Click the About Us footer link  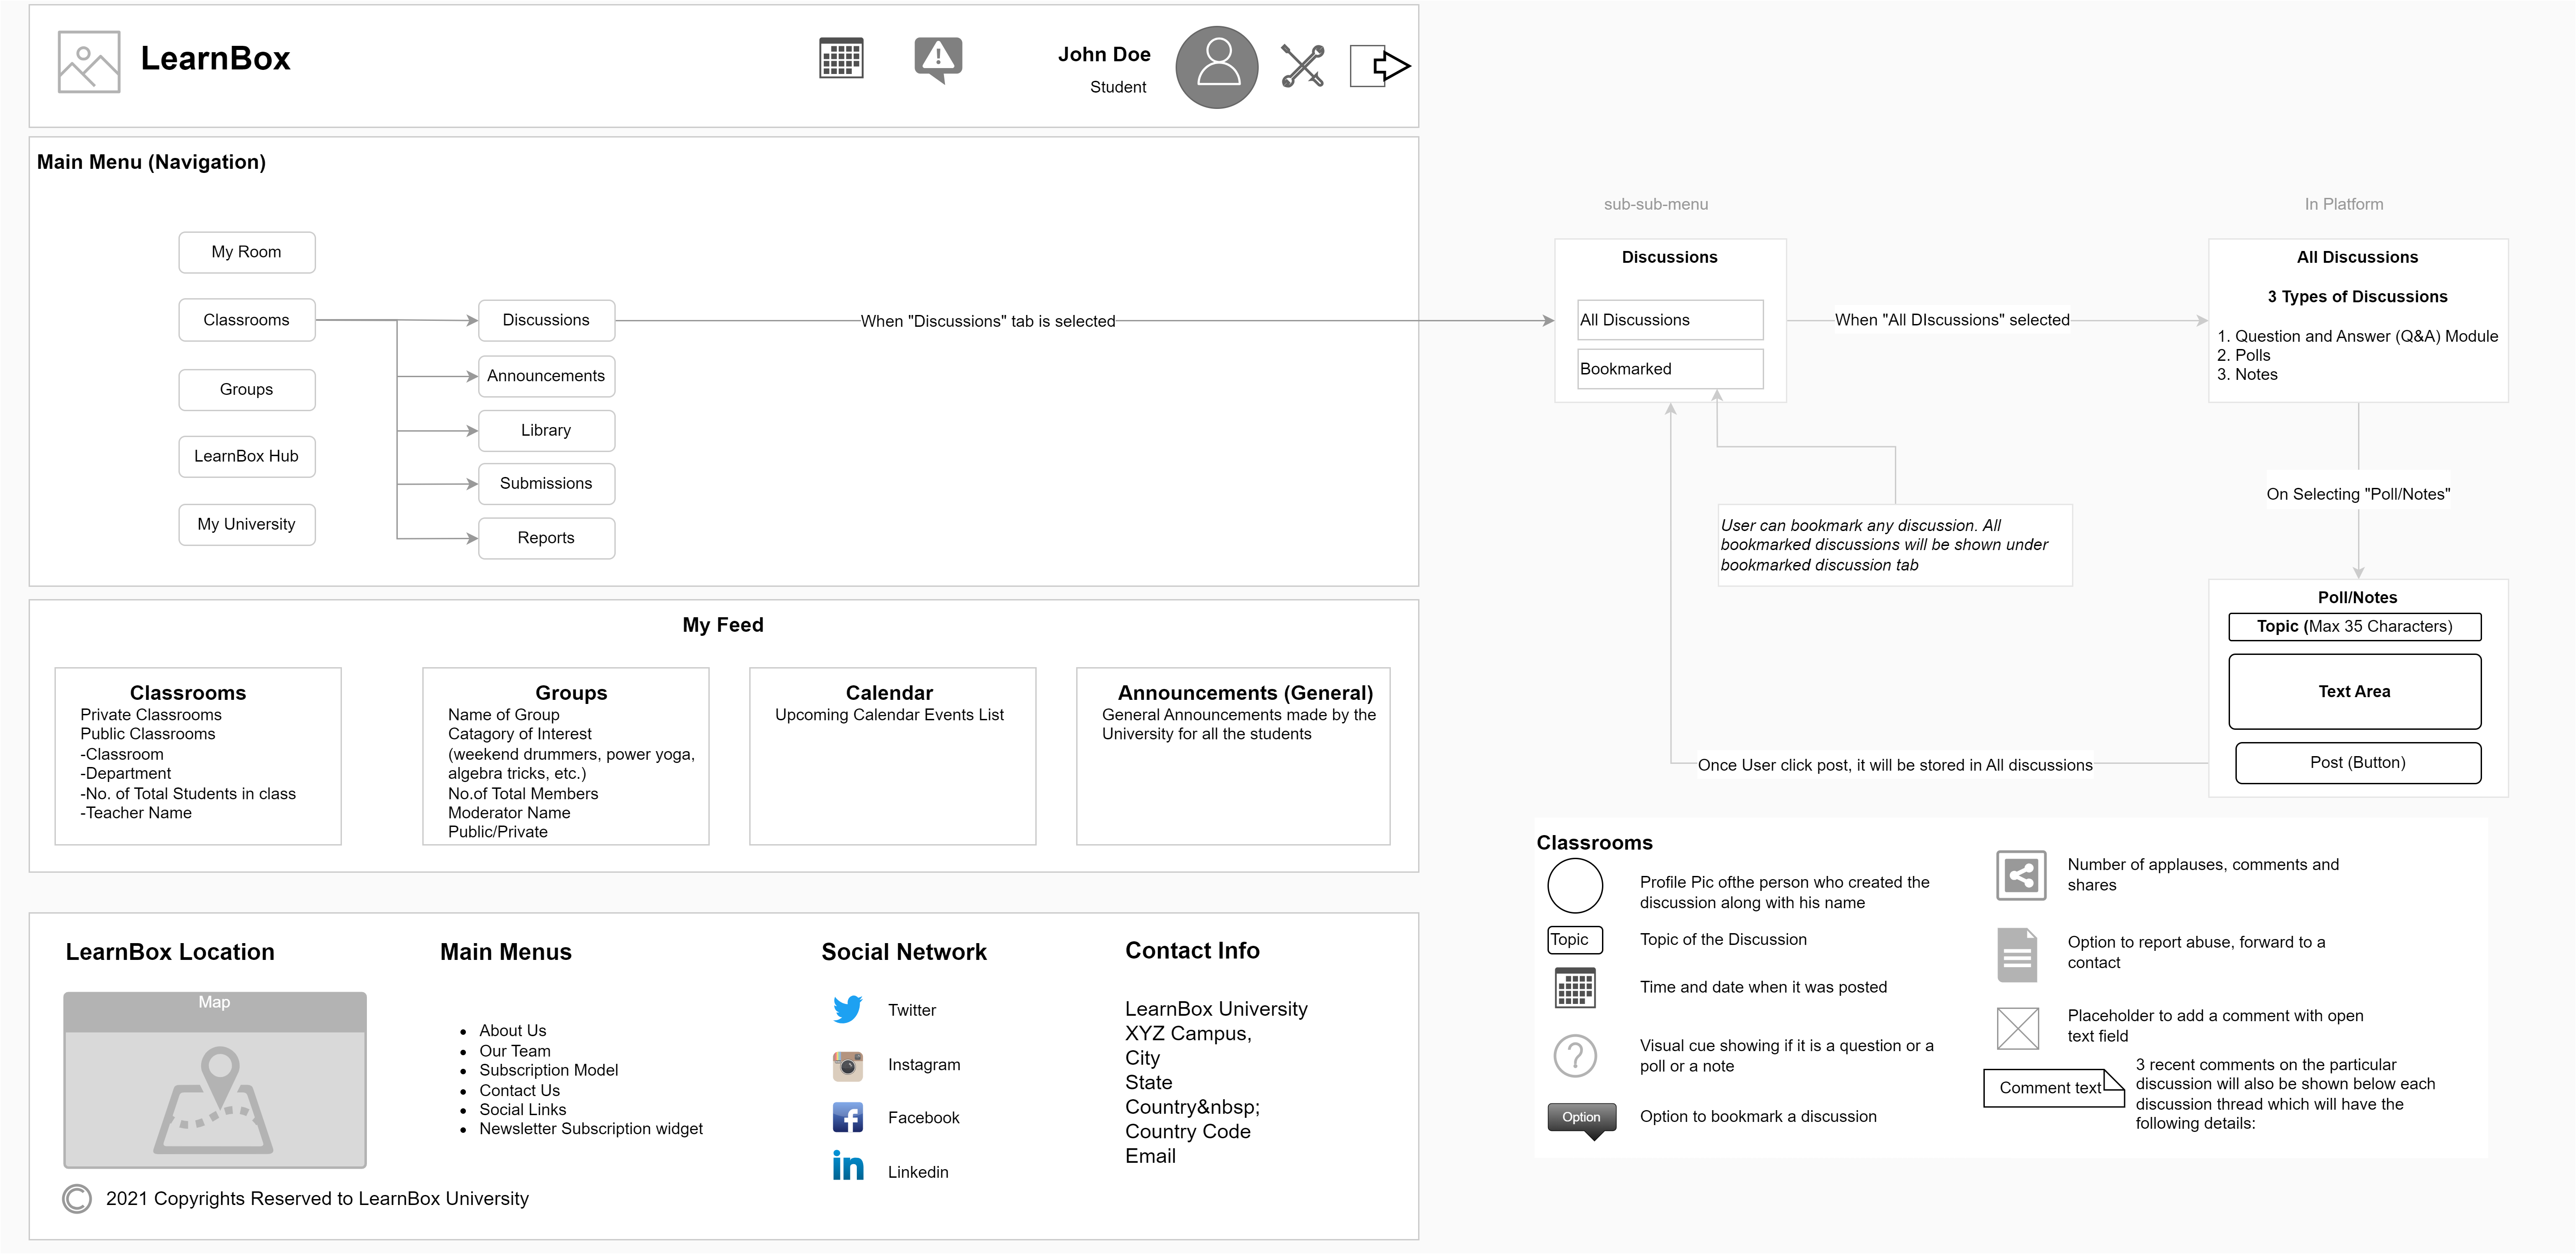coord(512,1030)
